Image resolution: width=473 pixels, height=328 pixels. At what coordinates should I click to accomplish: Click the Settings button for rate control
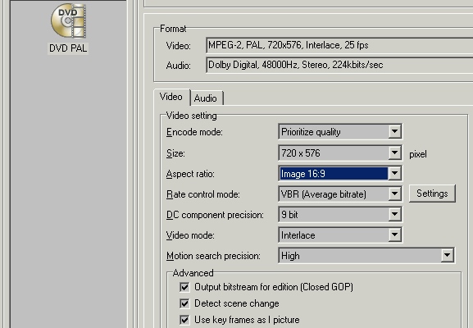coord(432,194)
